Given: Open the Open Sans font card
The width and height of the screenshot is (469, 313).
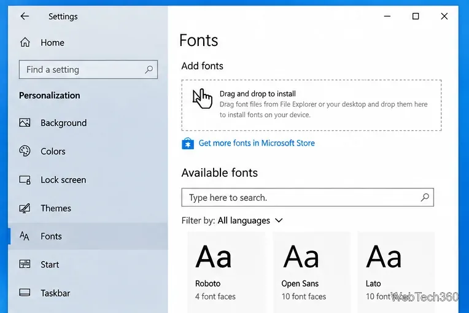Looking at the screenshot, I should [x=311, y=272].
